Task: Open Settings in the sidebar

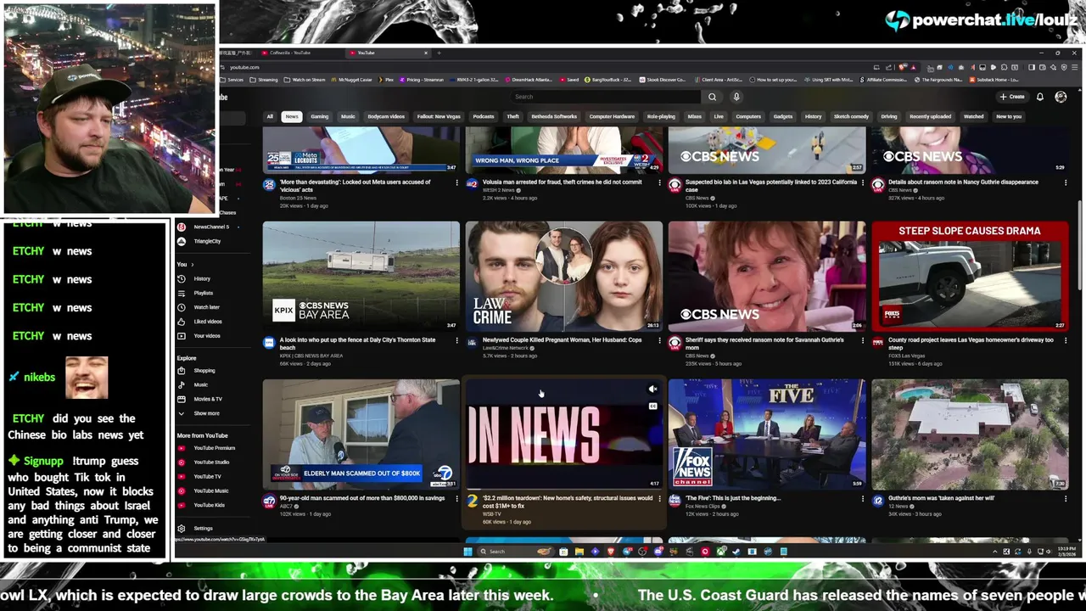Action: 203,529
